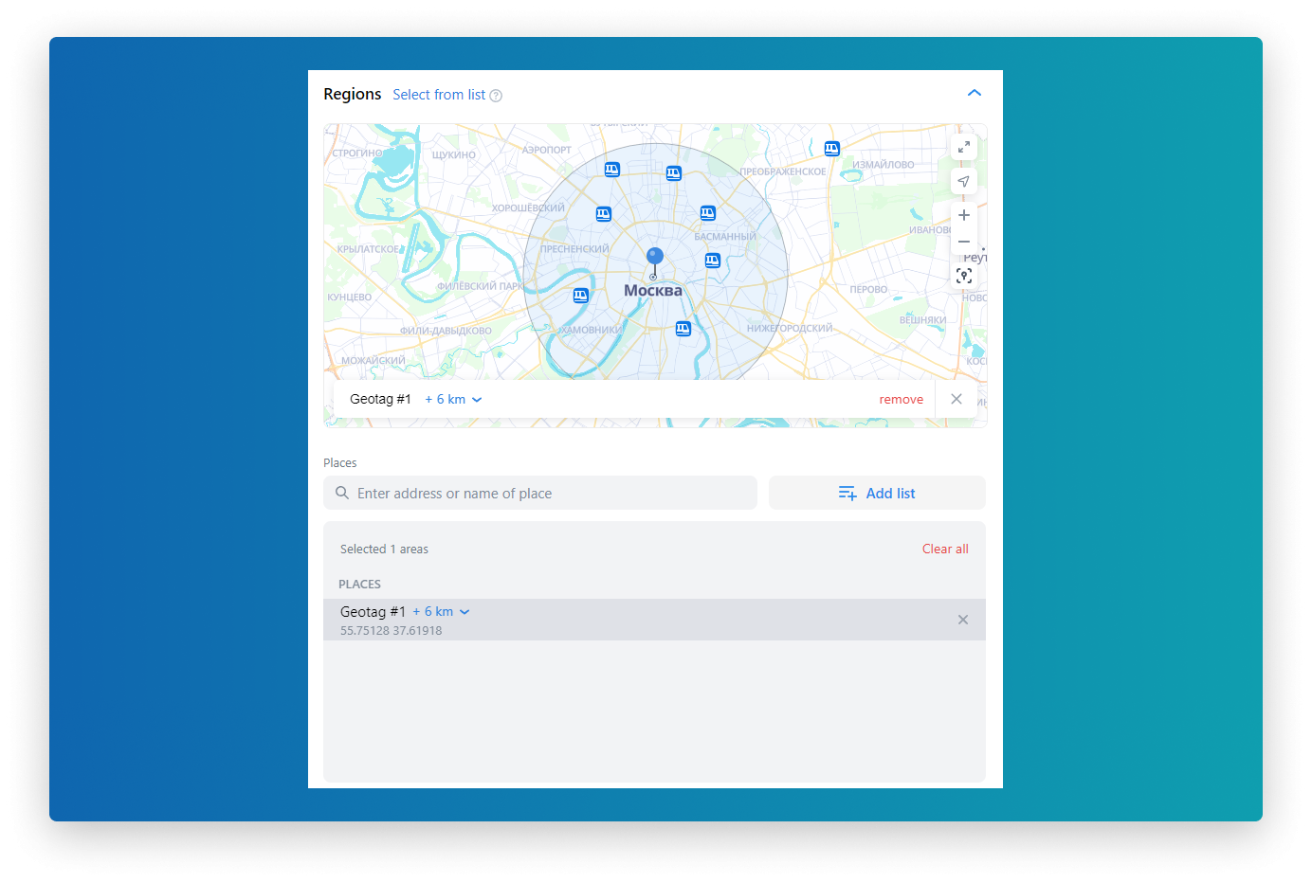Screen dimensions: 1312x883
Task: Click the metro icon near Преображенское
Action: 831,149
